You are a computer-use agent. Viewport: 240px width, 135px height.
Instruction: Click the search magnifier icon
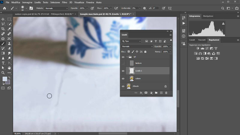point(223,8)
